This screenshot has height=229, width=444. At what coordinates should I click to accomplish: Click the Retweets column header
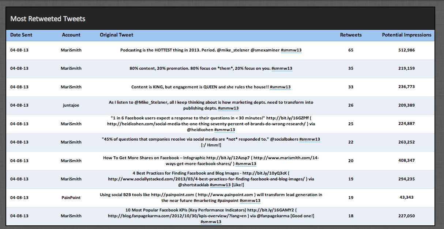pos(351,35)
